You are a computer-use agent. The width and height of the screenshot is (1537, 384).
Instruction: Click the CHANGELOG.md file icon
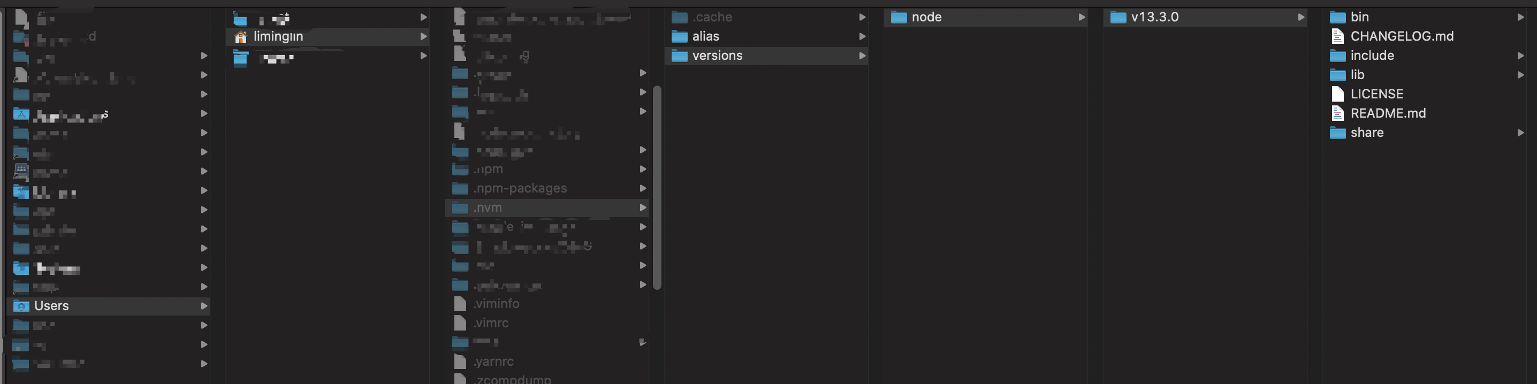pos(1338,36)
